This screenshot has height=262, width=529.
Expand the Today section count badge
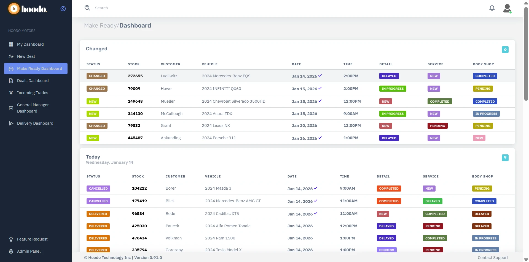(x=505, y=157)
